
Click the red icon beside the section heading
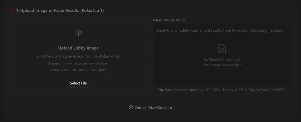click(x=12, y=10)
